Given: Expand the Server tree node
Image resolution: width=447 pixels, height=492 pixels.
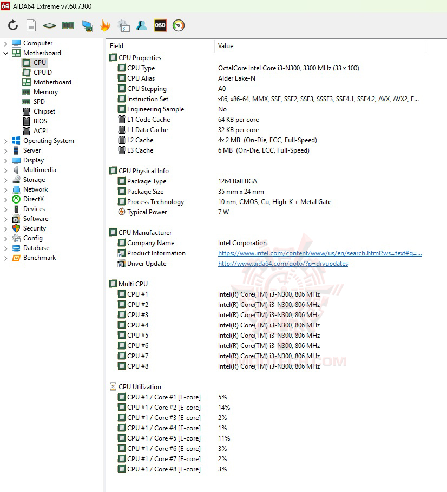Looking at the screenshot, I should point(5,151).
